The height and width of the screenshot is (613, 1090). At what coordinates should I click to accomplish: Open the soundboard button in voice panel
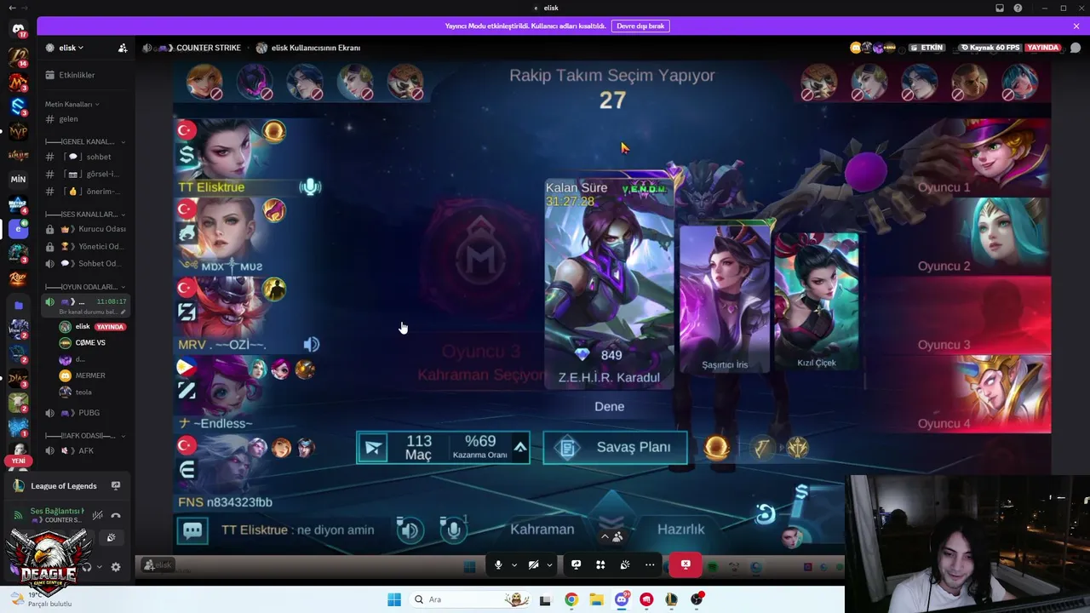[111, 537]
